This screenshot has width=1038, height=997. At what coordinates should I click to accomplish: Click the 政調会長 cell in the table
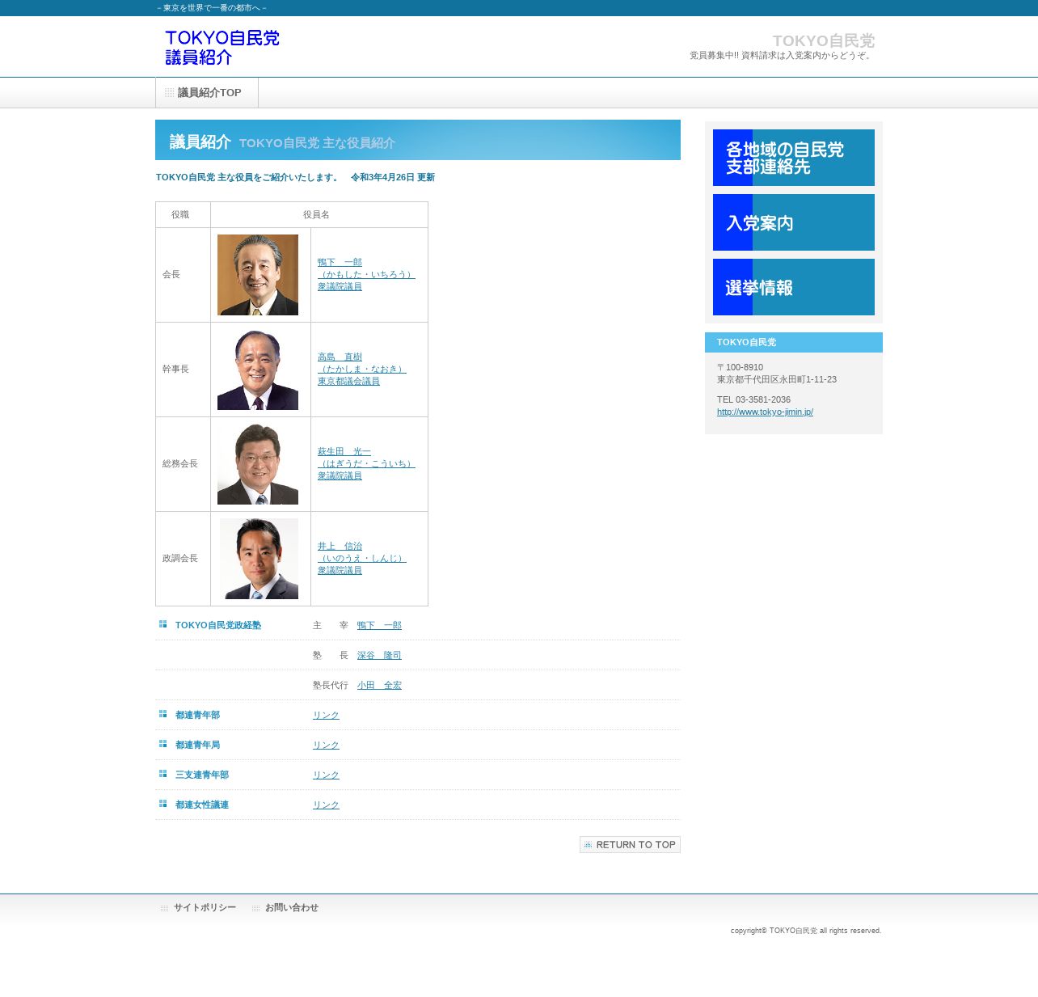184,559
